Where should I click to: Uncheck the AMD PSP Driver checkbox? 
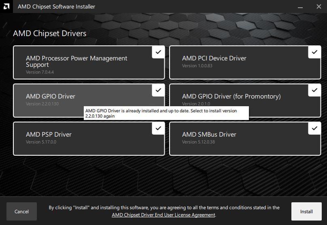tap(158, 128)
